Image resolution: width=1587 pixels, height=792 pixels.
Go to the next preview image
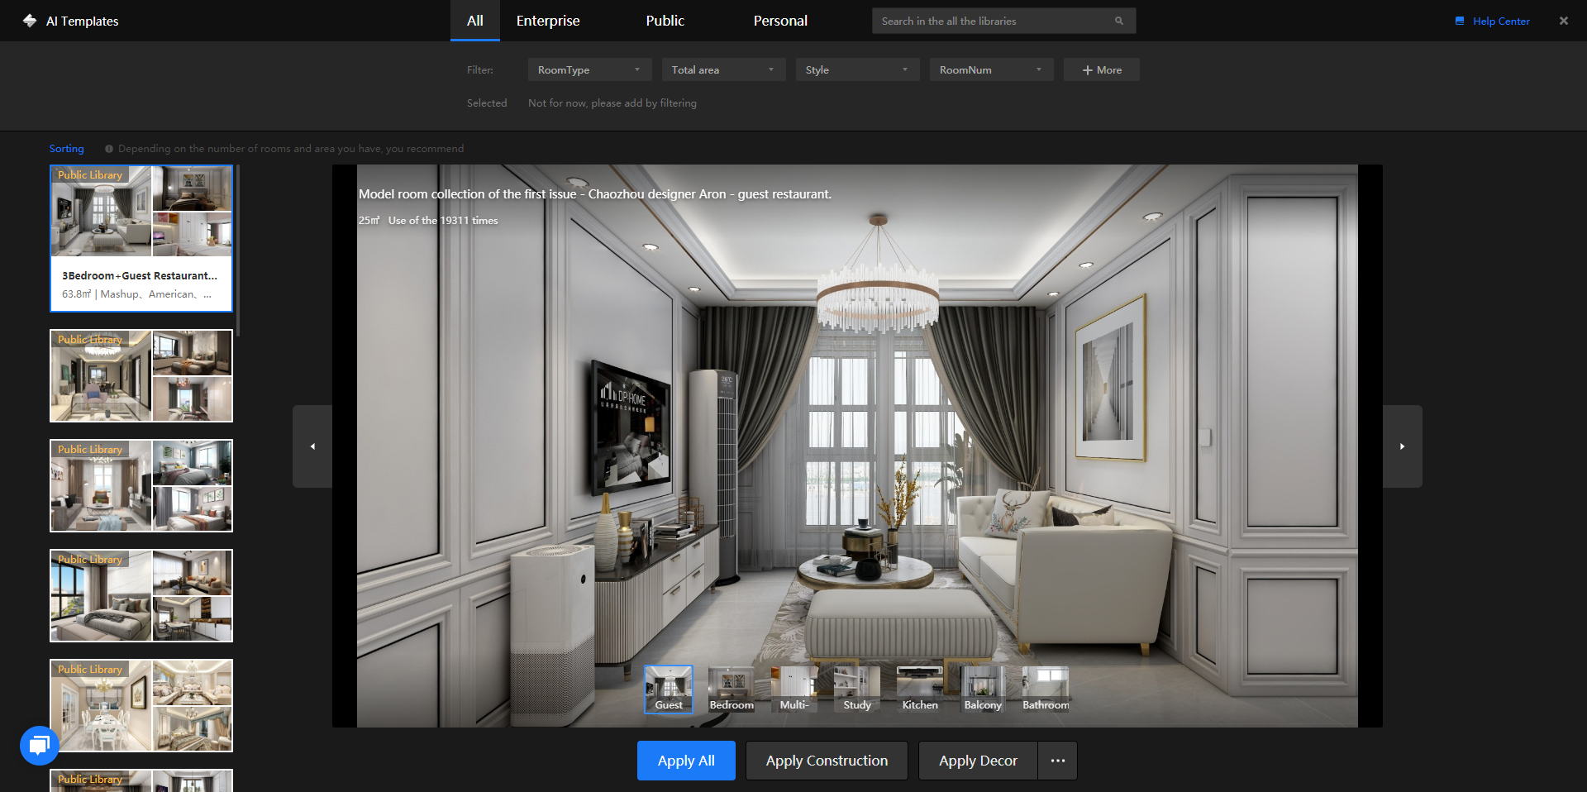coord(1402,446)
